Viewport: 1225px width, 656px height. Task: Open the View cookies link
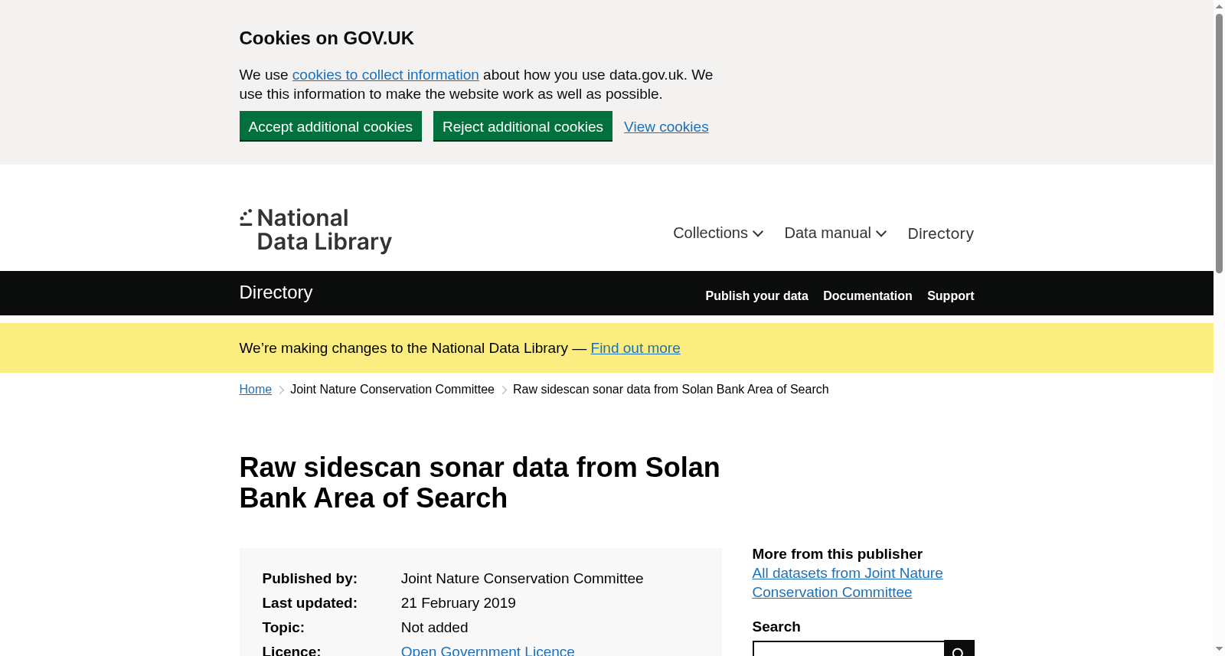coord(666,127)
